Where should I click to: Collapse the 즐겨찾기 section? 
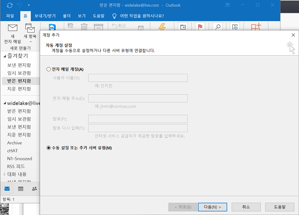[5, 56]
